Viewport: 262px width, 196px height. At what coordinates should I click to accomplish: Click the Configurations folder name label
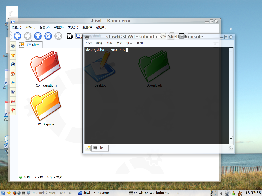click(x=46, y=85)
